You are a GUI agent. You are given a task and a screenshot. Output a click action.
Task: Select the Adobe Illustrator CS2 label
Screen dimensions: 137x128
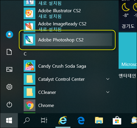[60, 11]
